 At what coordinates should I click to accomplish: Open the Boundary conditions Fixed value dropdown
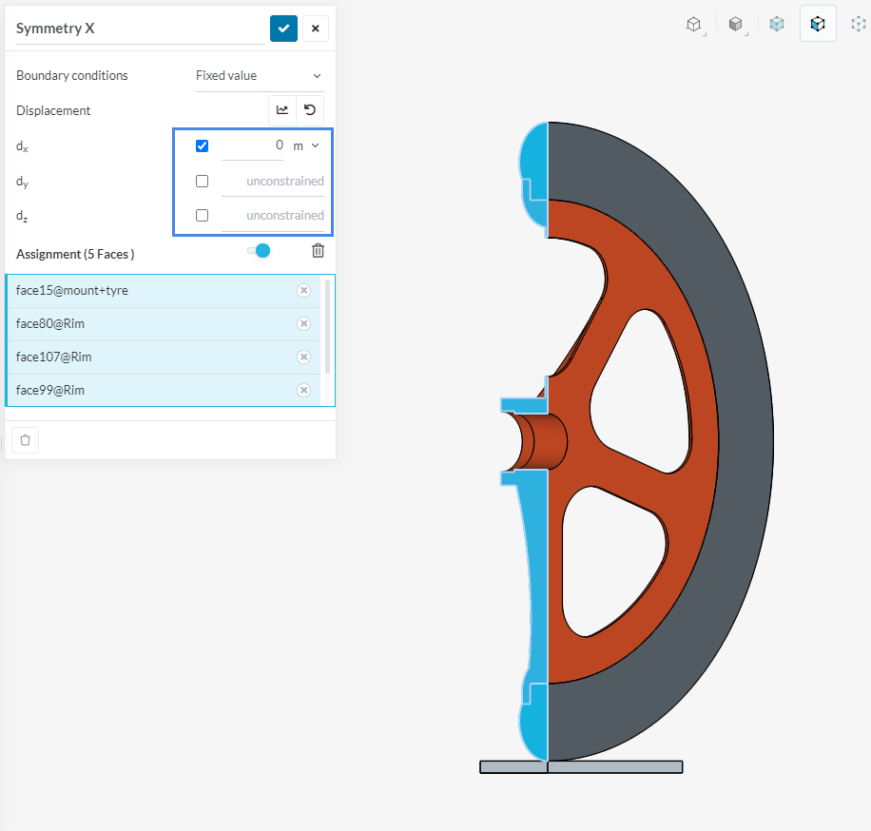[259, 76]
